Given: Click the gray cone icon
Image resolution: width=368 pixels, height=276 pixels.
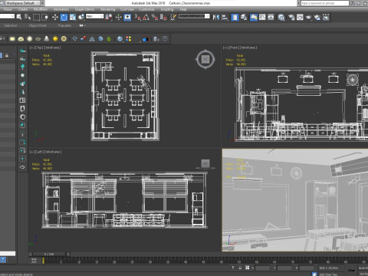Looking at the screenshot, I should click(x=47, y=39).
